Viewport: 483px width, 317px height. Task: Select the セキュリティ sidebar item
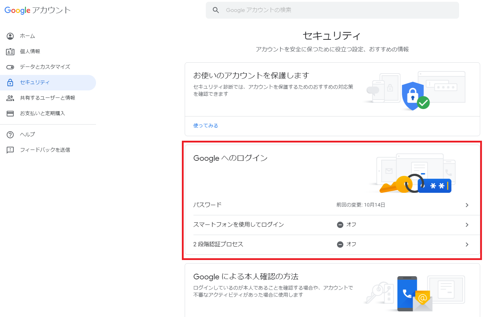click(48, 82)
